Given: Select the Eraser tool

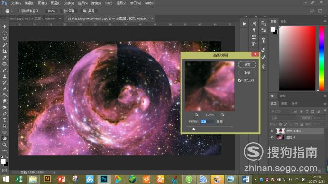Looking at the screenshot, I should [4, 89].
